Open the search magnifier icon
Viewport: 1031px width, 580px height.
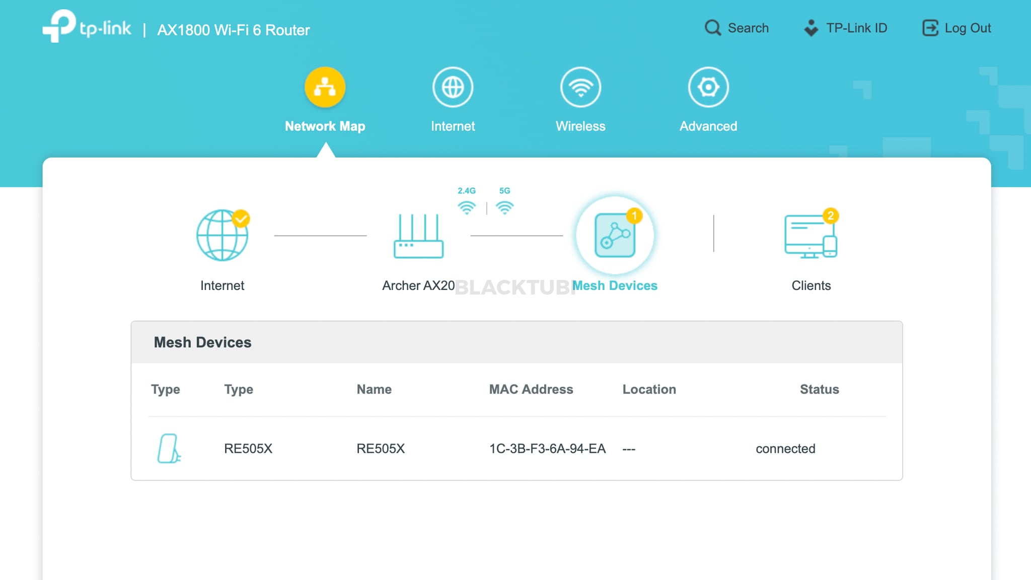click(713, 28)
